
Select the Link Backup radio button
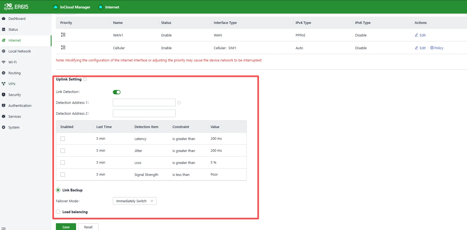[58, 190]
